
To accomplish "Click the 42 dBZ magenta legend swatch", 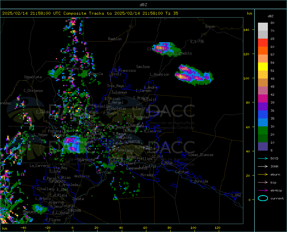I will pos(263,99).
